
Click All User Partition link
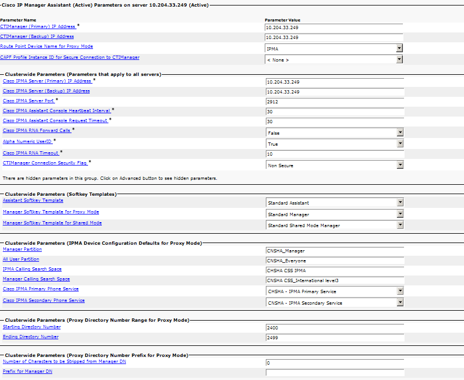coord(21,260)
